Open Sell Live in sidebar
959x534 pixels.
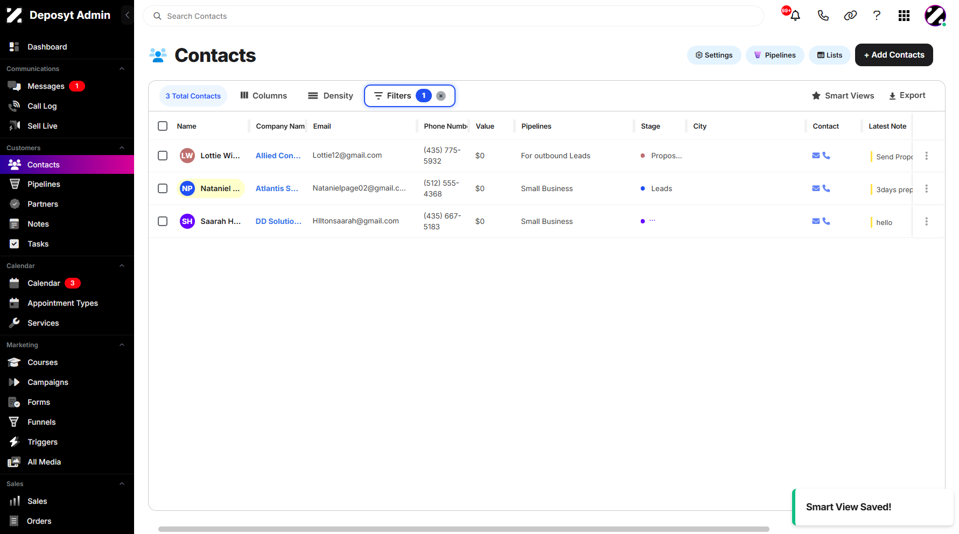click(x=67, y=126)
